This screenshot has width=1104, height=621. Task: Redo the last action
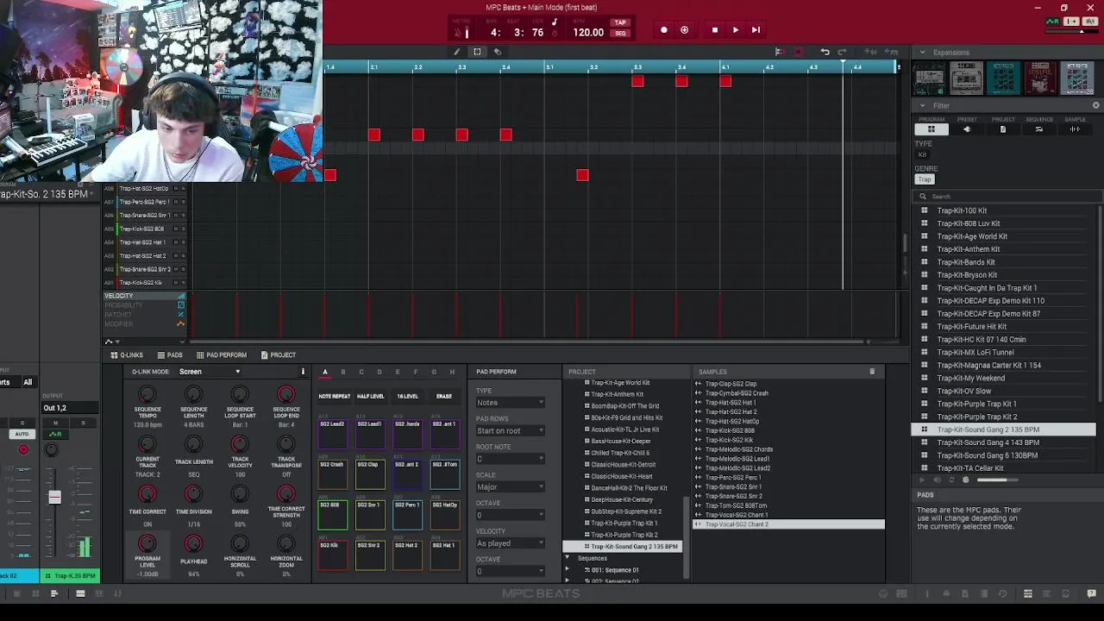click(x=843, y=52)
